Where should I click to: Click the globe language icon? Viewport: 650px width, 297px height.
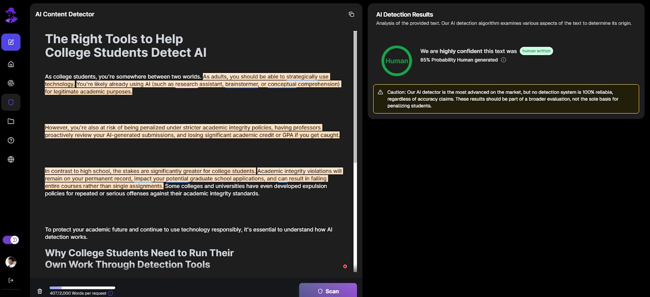click(x=11, y=159)
